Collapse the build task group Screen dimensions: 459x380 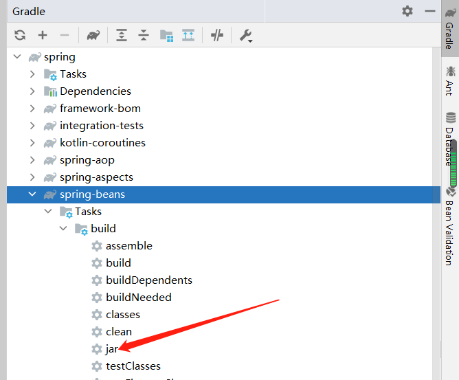pyautogui.click(x=63, y=228)
